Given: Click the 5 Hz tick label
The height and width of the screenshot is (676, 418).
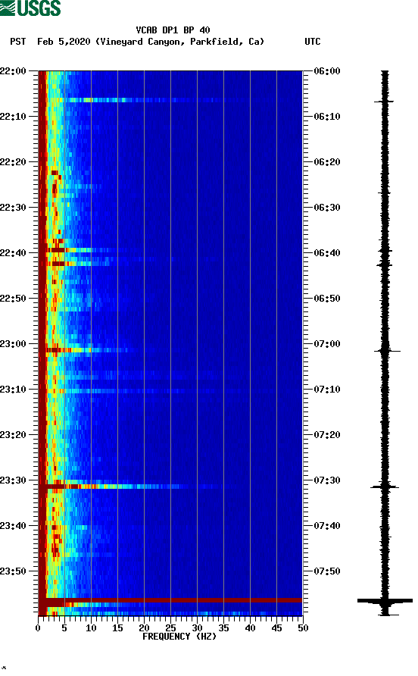Looking at the screenshot, I should click(x=64, y=628).
